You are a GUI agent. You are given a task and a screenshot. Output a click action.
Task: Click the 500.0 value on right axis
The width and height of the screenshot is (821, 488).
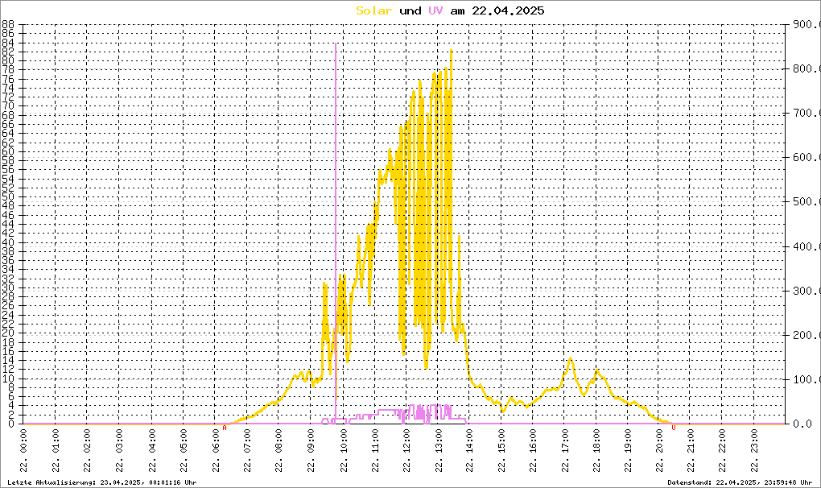[804, 202]
